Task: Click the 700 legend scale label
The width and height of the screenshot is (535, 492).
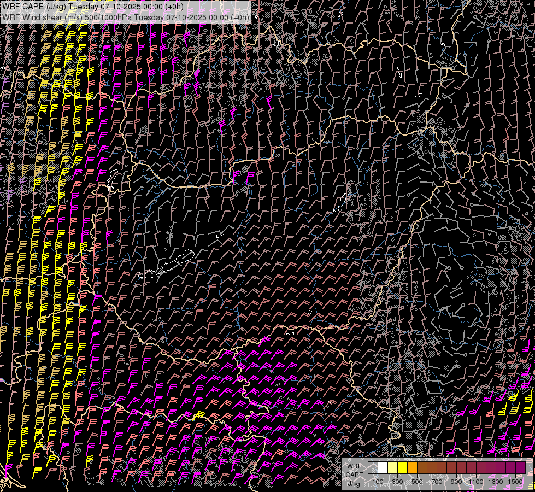Action: (437, 482)
